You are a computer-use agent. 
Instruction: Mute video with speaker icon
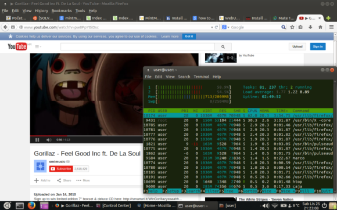click(x=49, y=140)
